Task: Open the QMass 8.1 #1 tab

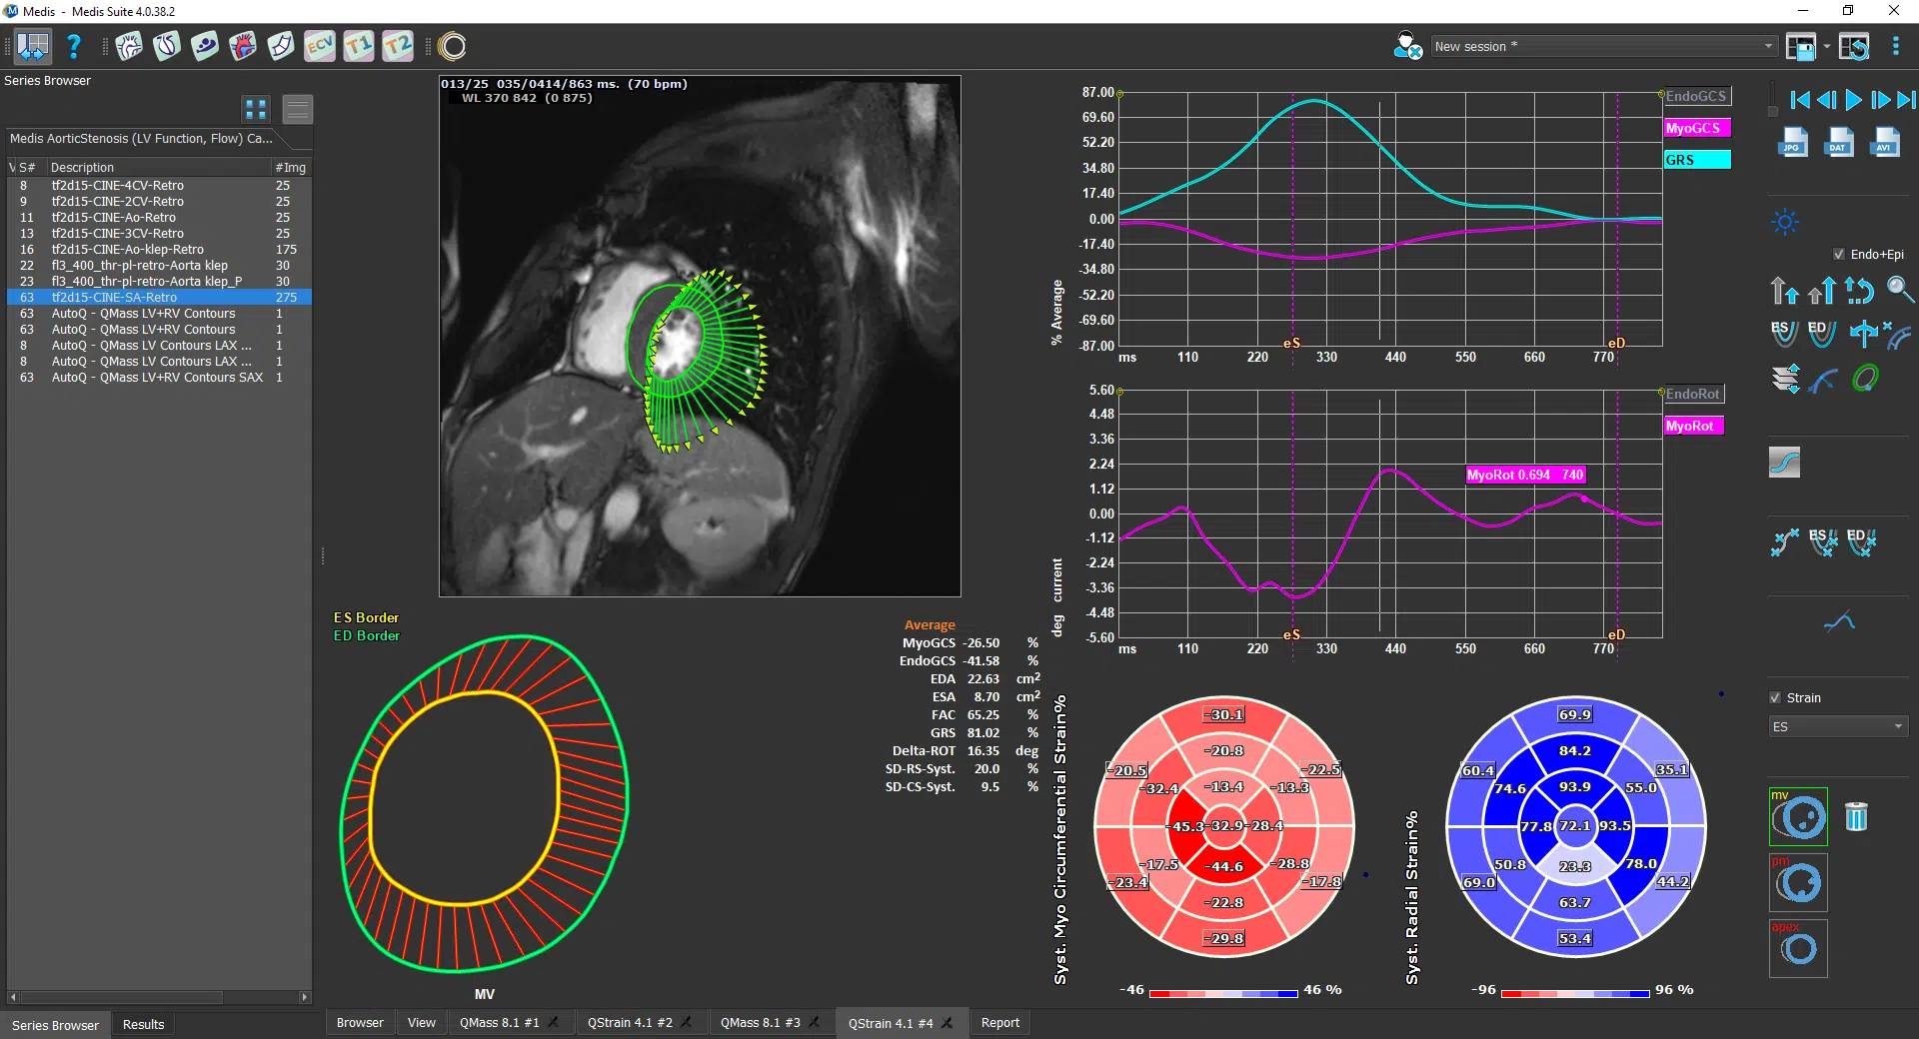Action: point(499,1023)
